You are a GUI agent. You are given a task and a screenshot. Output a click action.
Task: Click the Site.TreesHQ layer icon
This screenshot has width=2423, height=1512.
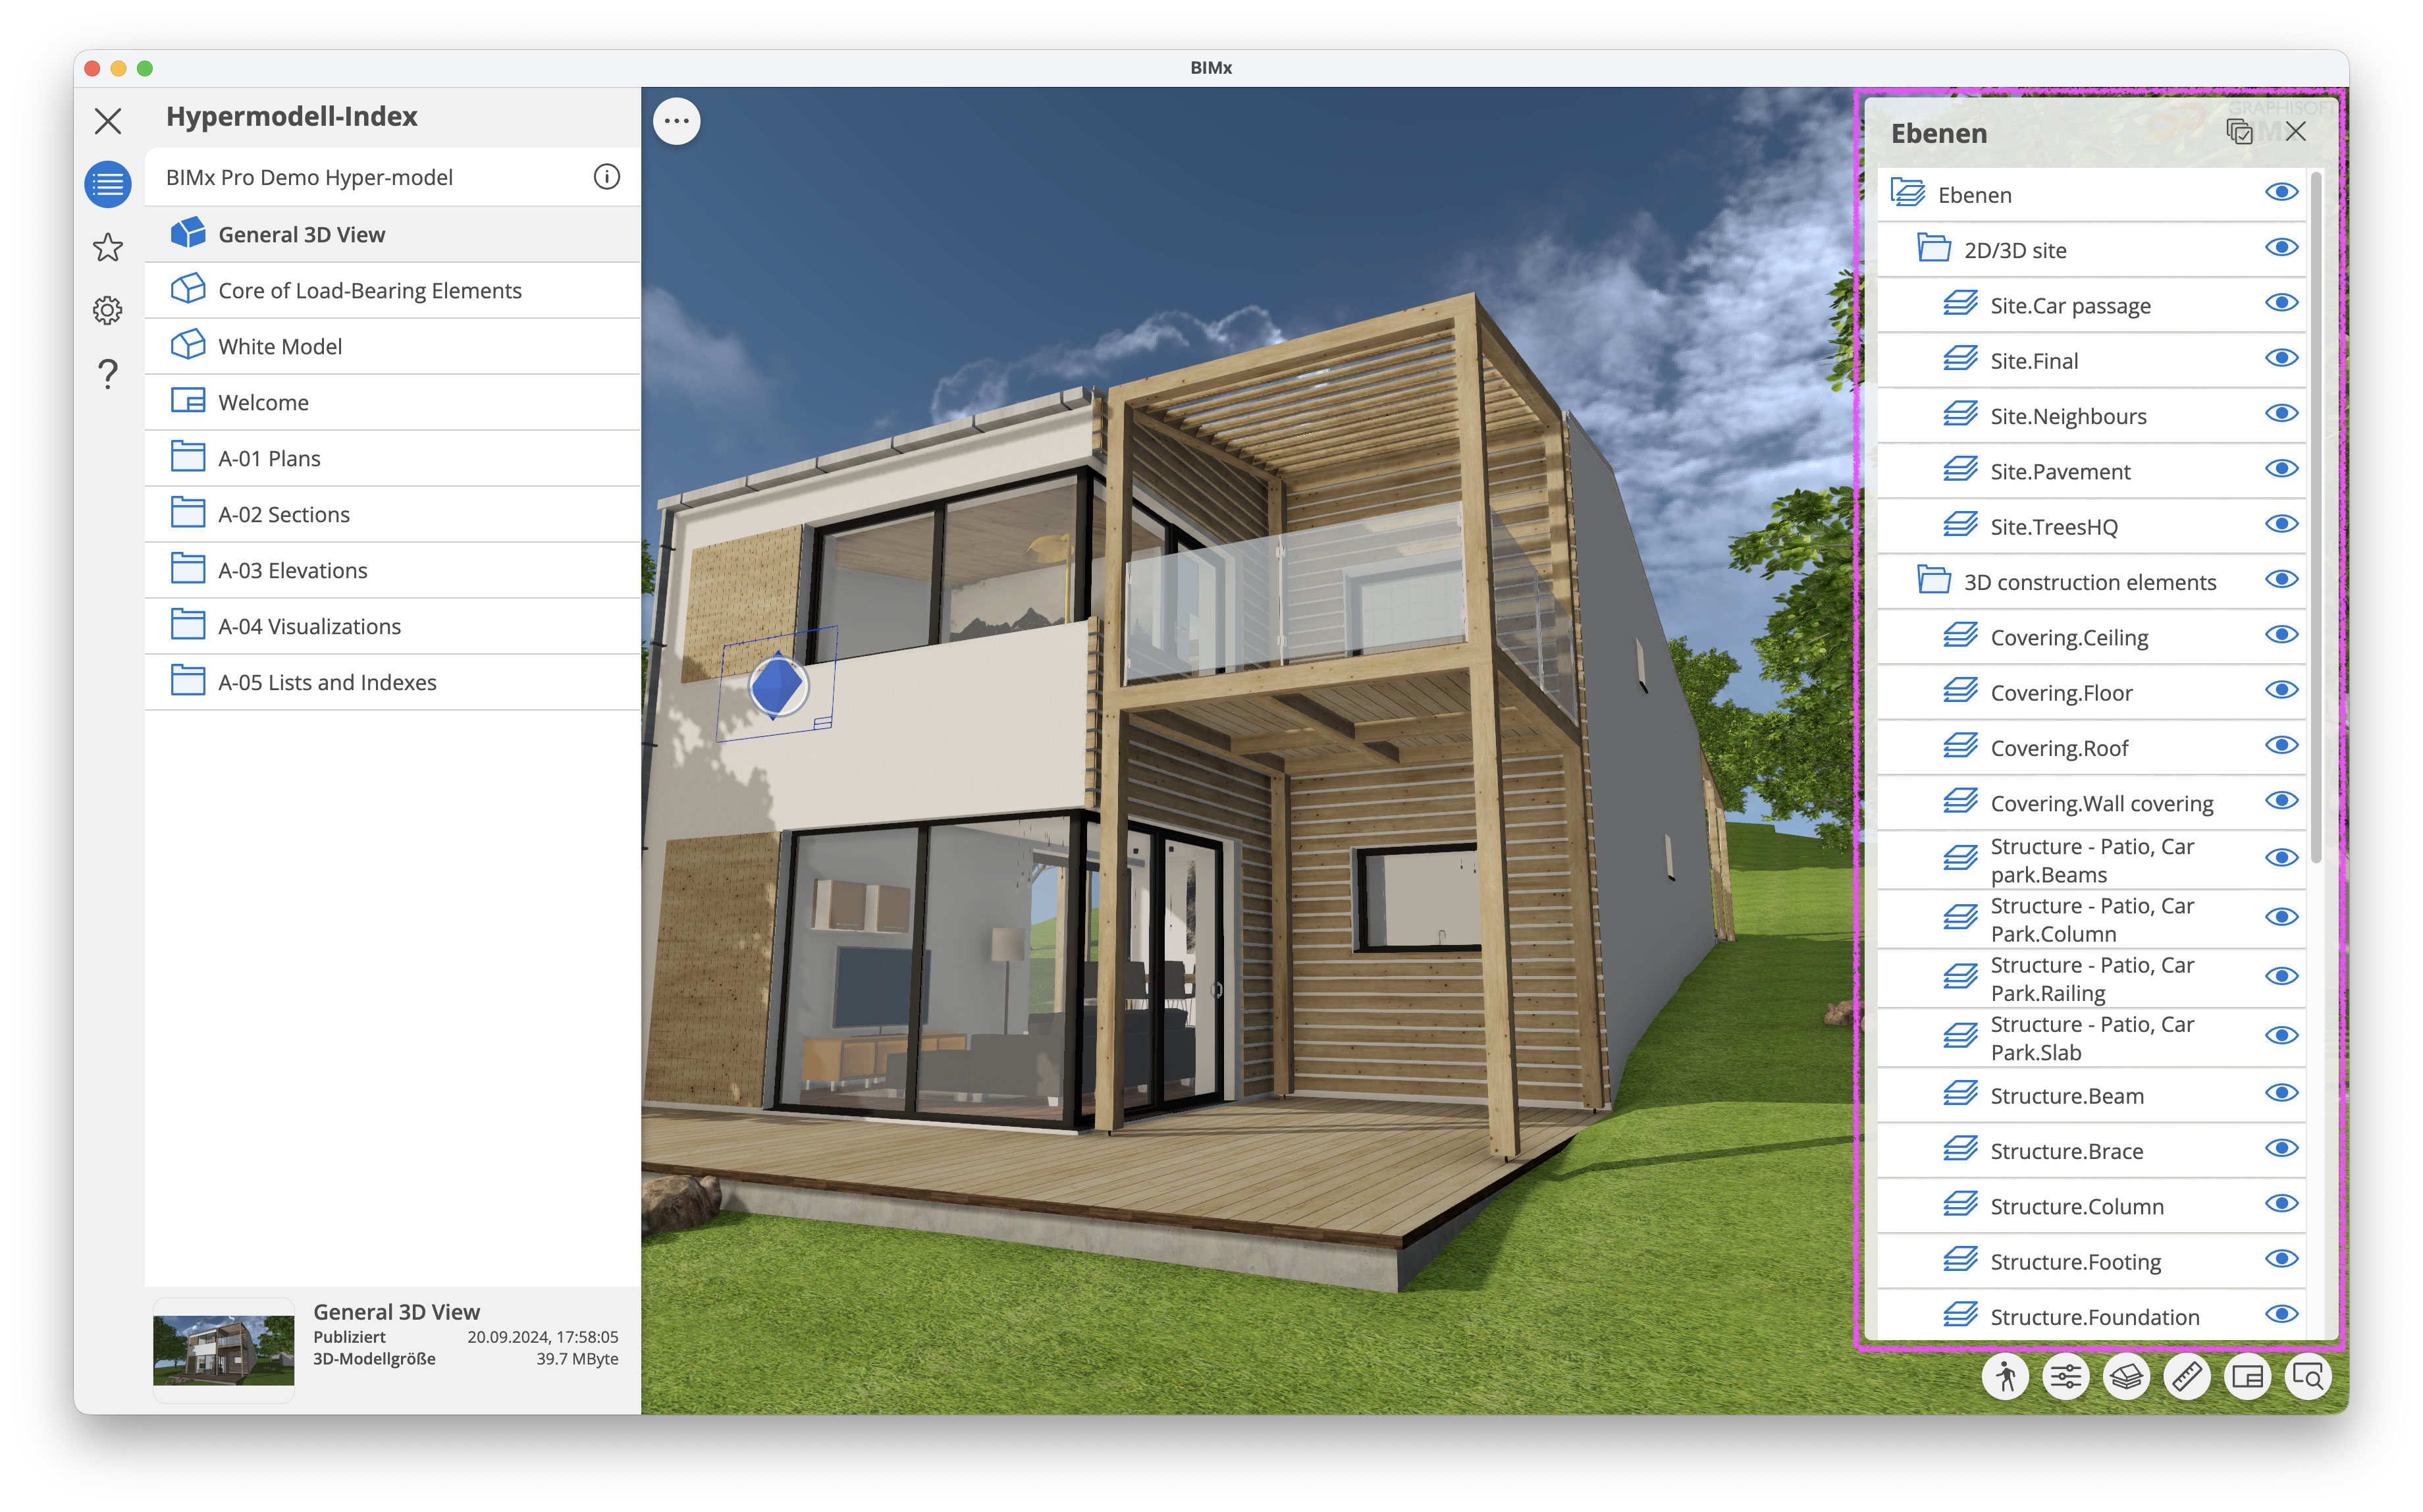(x=1960, y=525)
